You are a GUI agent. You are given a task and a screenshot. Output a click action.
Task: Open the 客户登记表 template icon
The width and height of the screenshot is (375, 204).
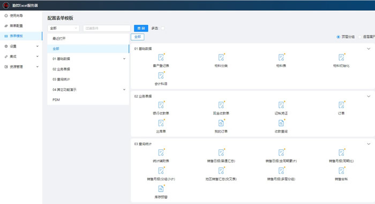161,58
